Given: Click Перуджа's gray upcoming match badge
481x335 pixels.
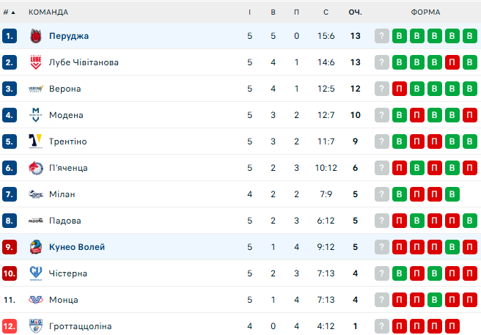Looking at the screenshot, I should pos(381,36).
